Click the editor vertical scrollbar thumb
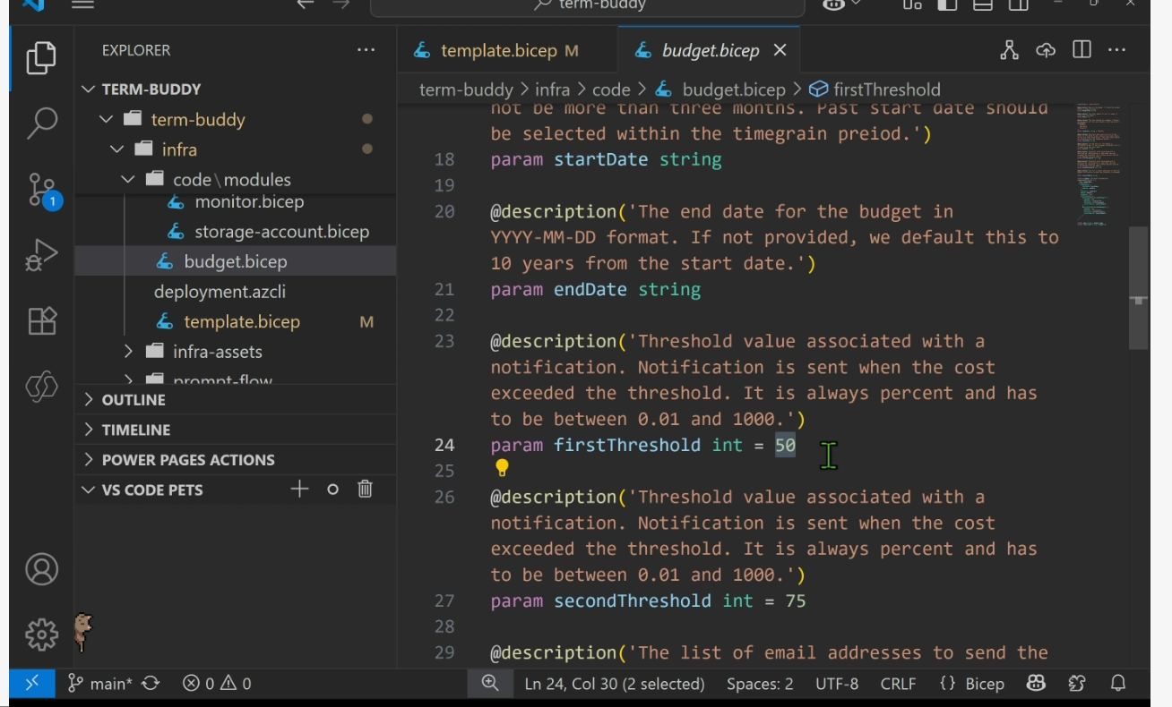This screenshot has width=1172, height=707. click(1139, 287)
